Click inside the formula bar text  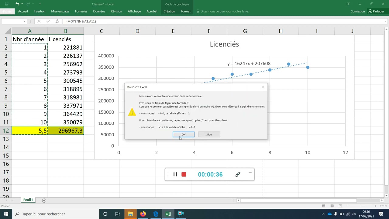81,21
